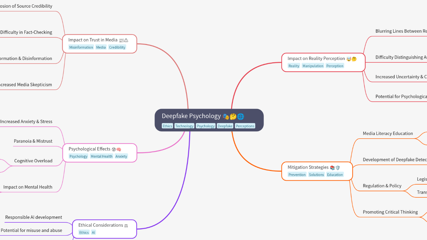The width and height of the screenshot is (427, 240).
Task: Click the Ethics tag on central node
Action: pos(167,126)
